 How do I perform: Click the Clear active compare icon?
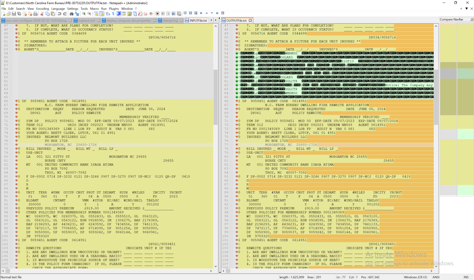(196, 13)
